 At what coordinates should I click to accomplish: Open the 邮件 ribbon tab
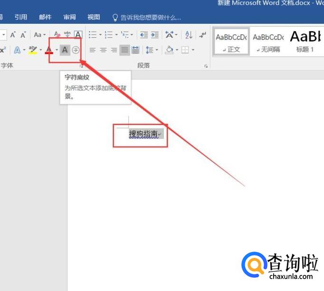point(45,17)
